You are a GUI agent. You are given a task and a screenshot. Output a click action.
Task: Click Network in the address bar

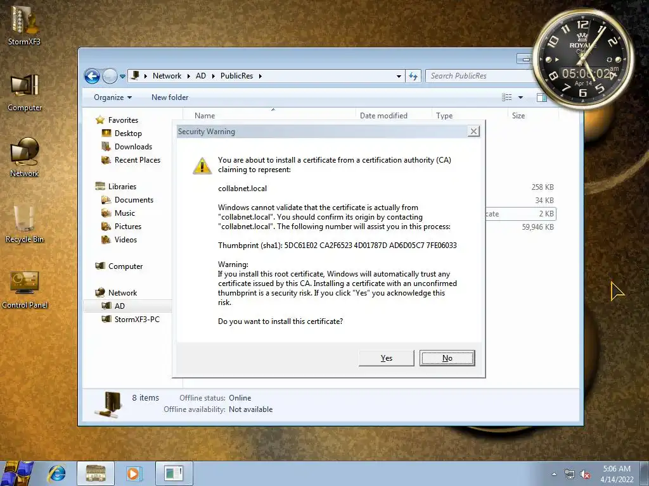pos(167,76)
